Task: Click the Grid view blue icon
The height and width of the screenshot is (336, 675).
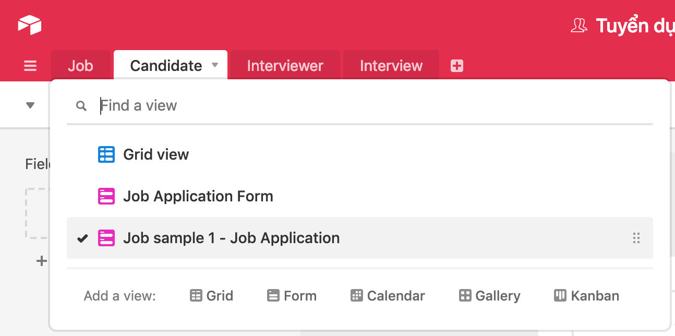Action: pyautogui.click(x=106, y=154)
